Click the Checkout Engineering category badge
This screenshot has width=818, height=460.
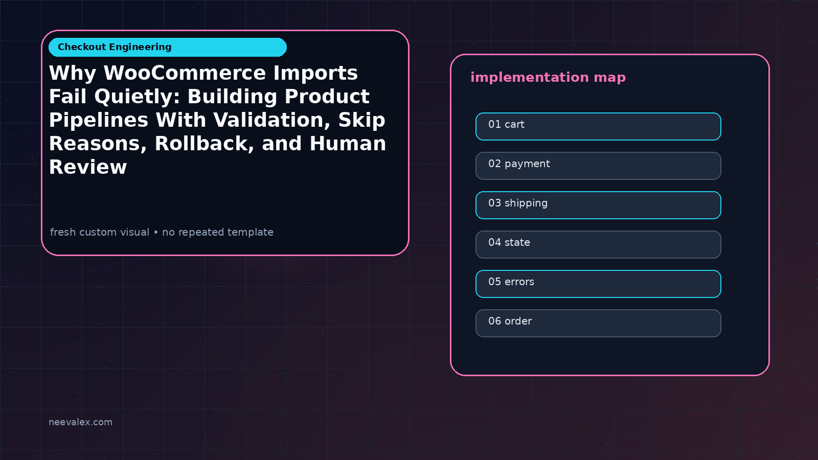pos(168,47)
